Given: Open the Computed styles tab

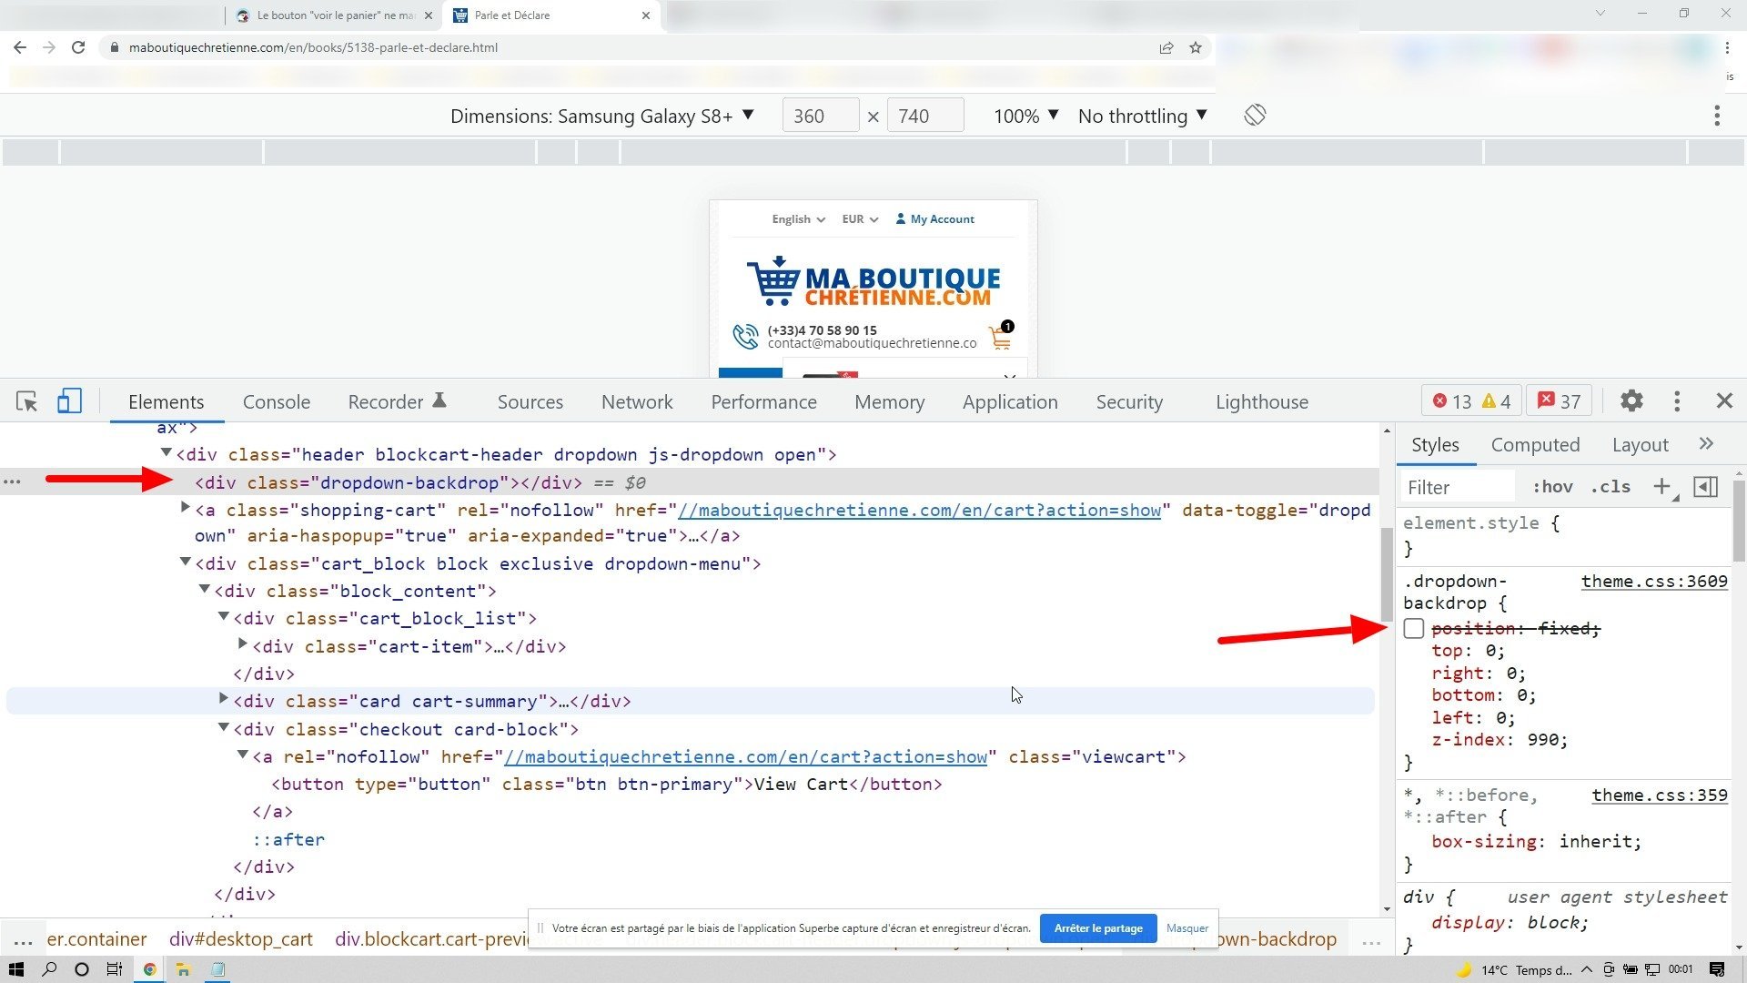Looking at the screenshot, I should pyautogui.click(x=1535, y=445).
